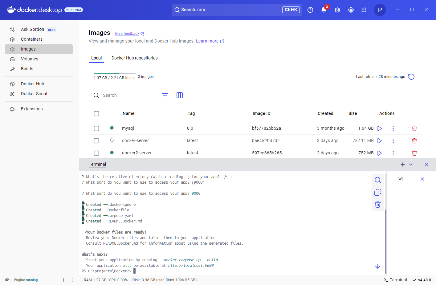Open the apps grid icon
The height and width of the screenshot is (285, 436).
point(364,10)
